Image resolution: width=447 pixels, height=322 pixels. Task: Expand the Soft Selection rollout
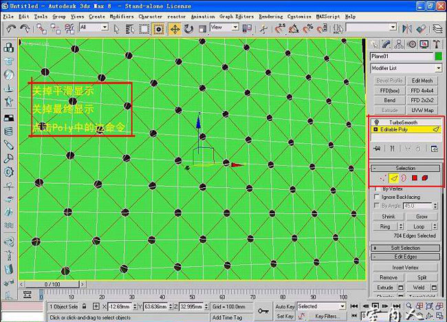pos(405,248)
